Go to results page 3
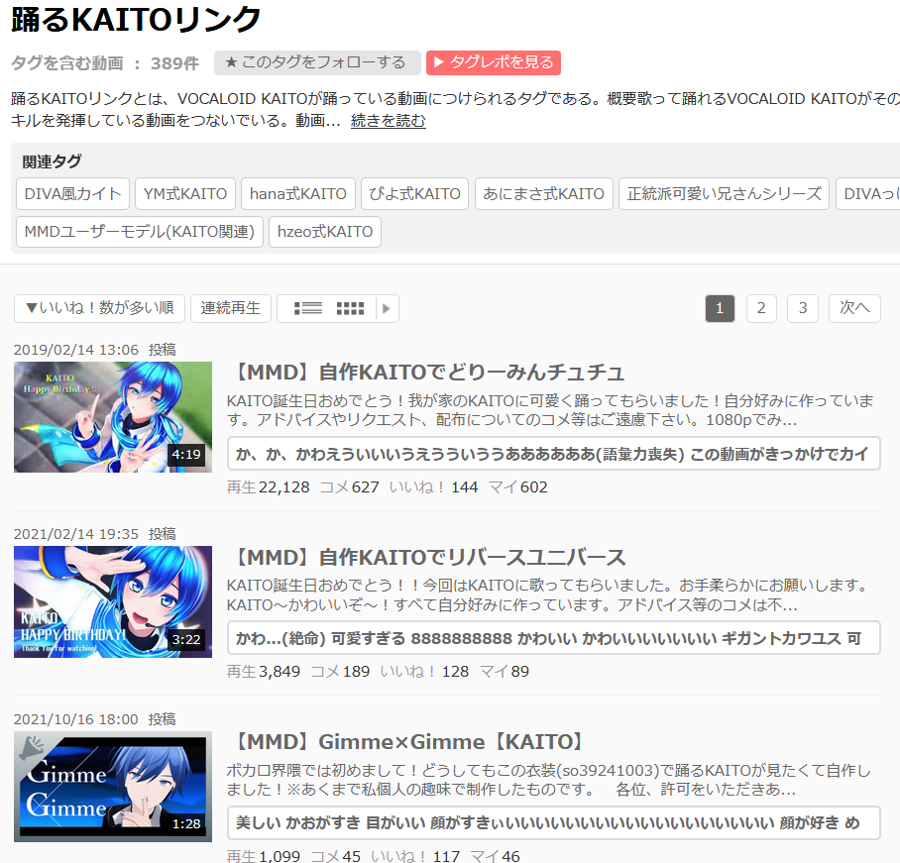Image resolution: width=900 pixels, height=863 pixels. point(803,309)
